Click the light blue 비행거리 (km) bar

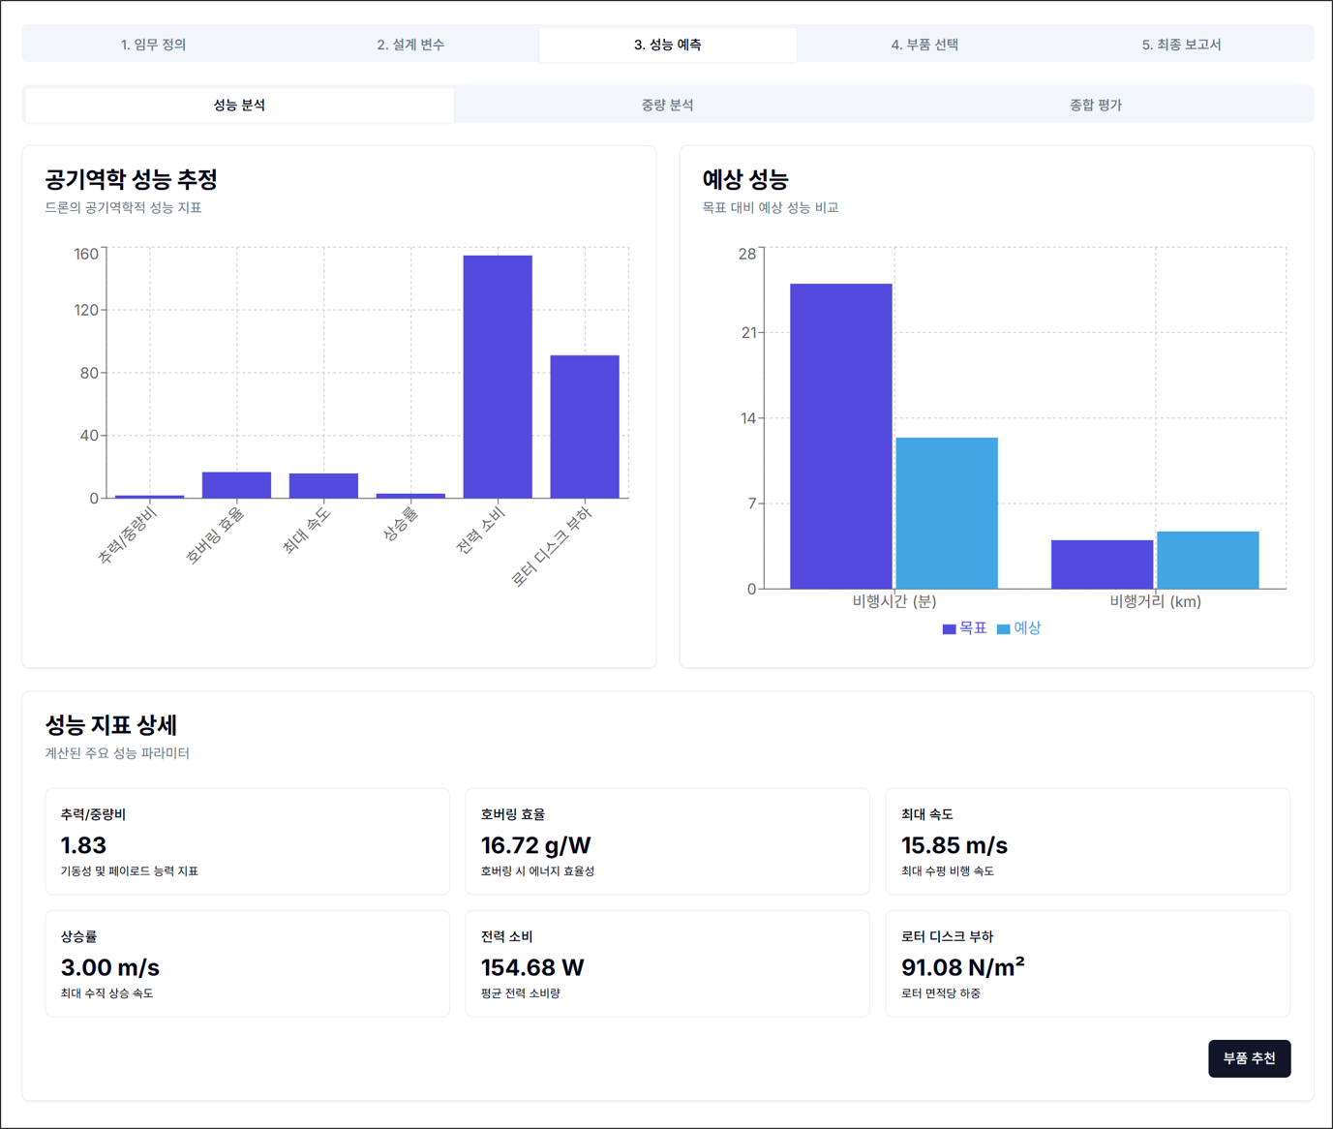click(1207, 560)
